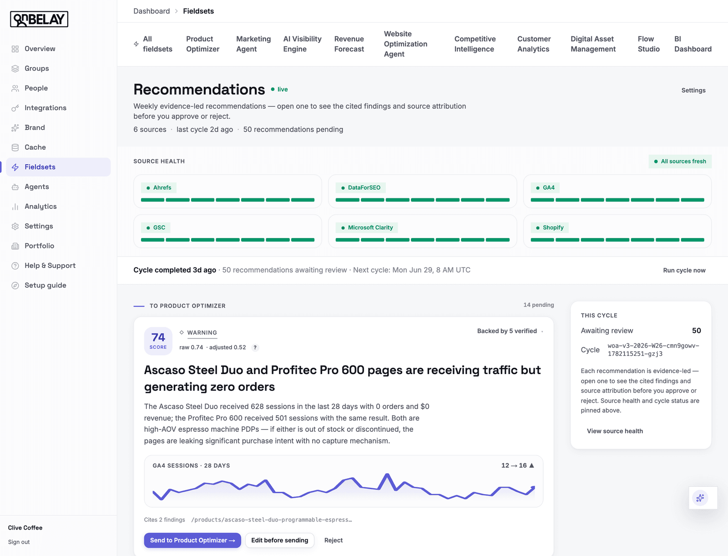
Task: Switch to the Customer Analytics tab
Action: click(534, 44)
